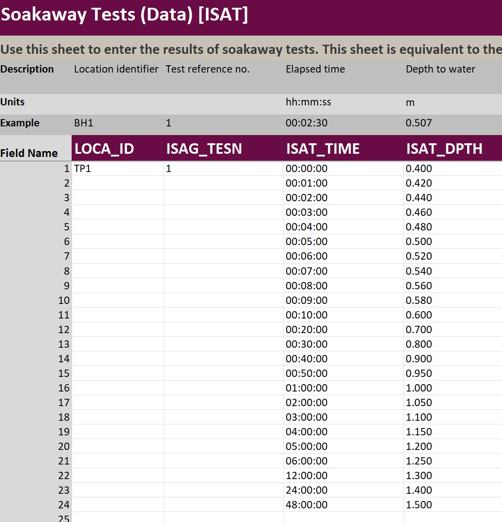Select elapsed time cell 00:10:00
Image resolution: width=502 pixels, height=522 pixels.
pyautogui.click(x=344, y=315)
